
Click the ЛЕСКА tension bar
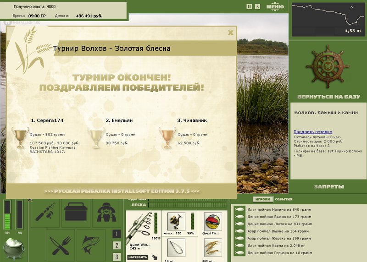[187, 205]
